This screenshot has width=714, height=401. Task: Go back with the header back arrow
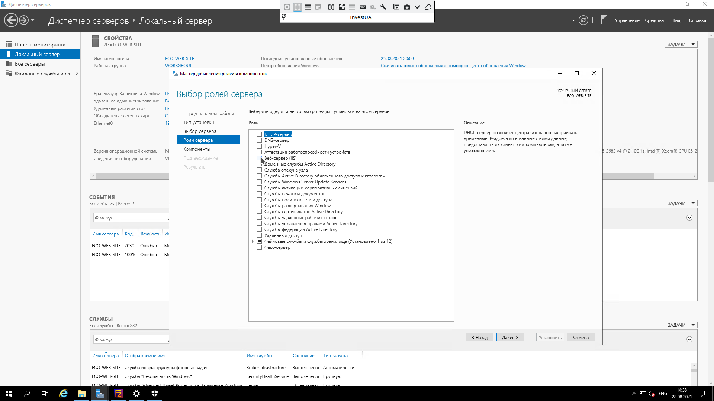coord(11,20)
